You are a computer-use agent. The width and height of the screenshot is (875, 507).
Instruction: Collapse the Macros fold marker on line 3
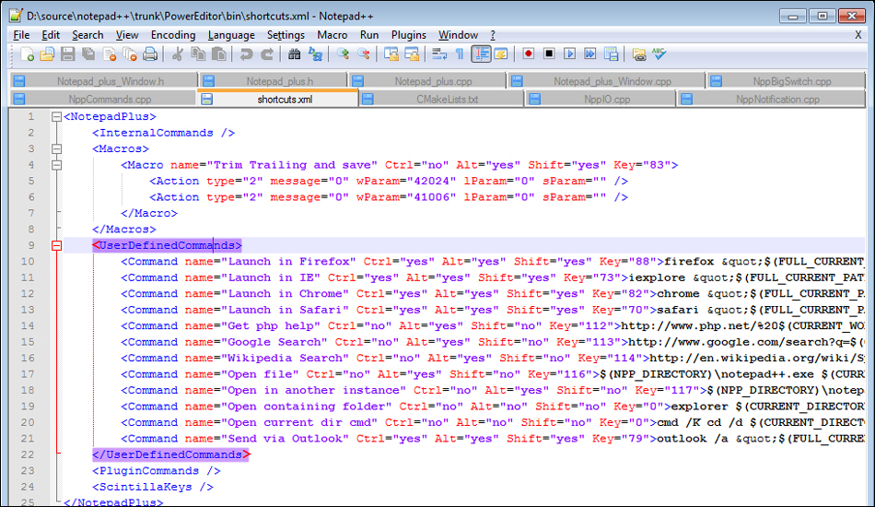(x=56, y=149)
